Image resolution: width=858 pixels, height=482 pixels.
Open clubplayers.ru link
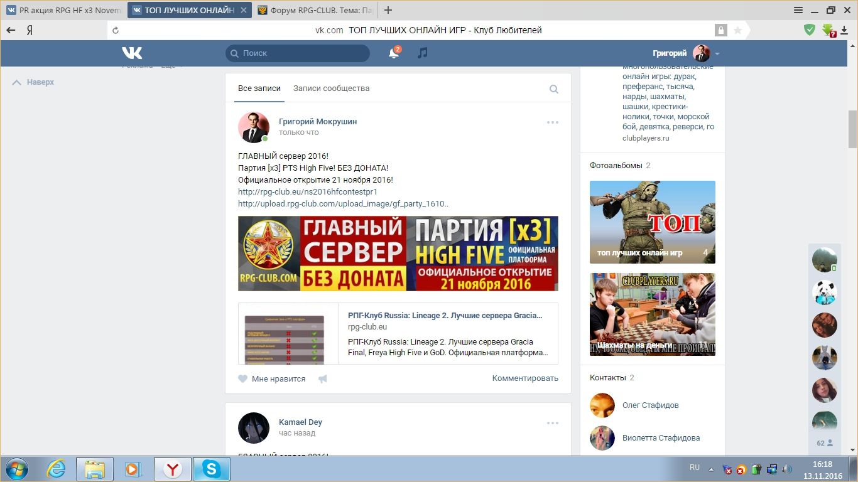coord(646,138)
